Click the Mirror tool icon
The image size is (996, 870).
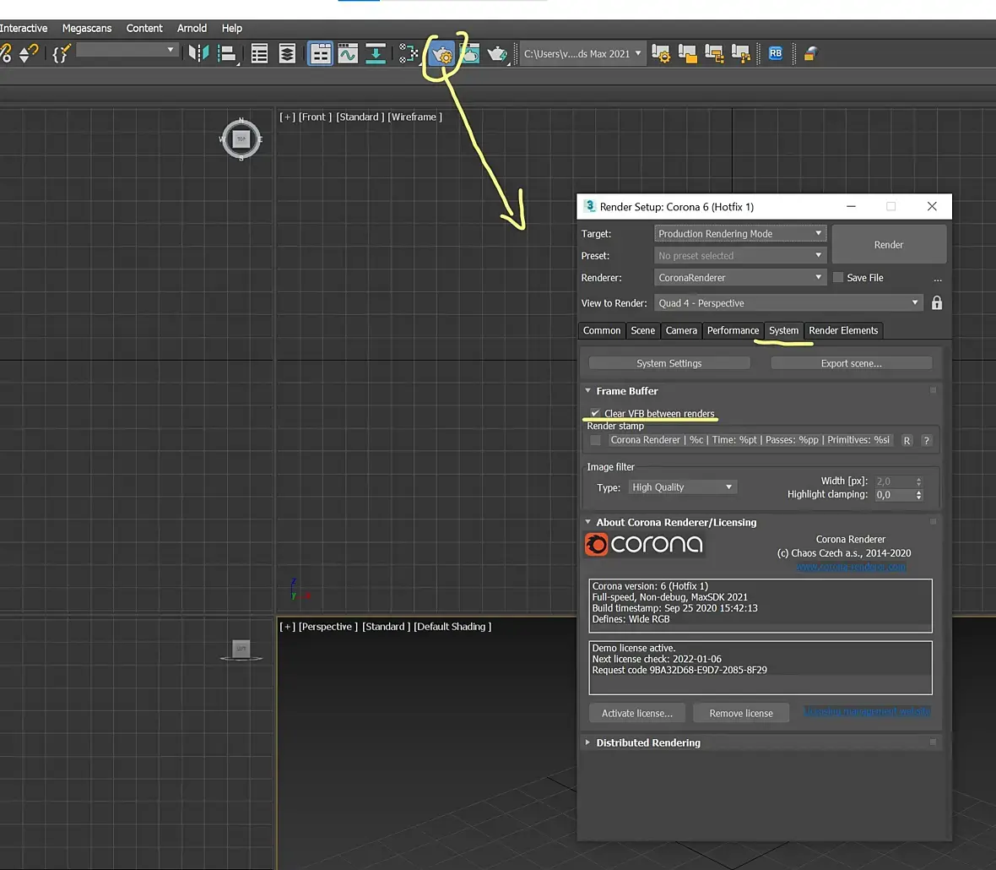198,54
